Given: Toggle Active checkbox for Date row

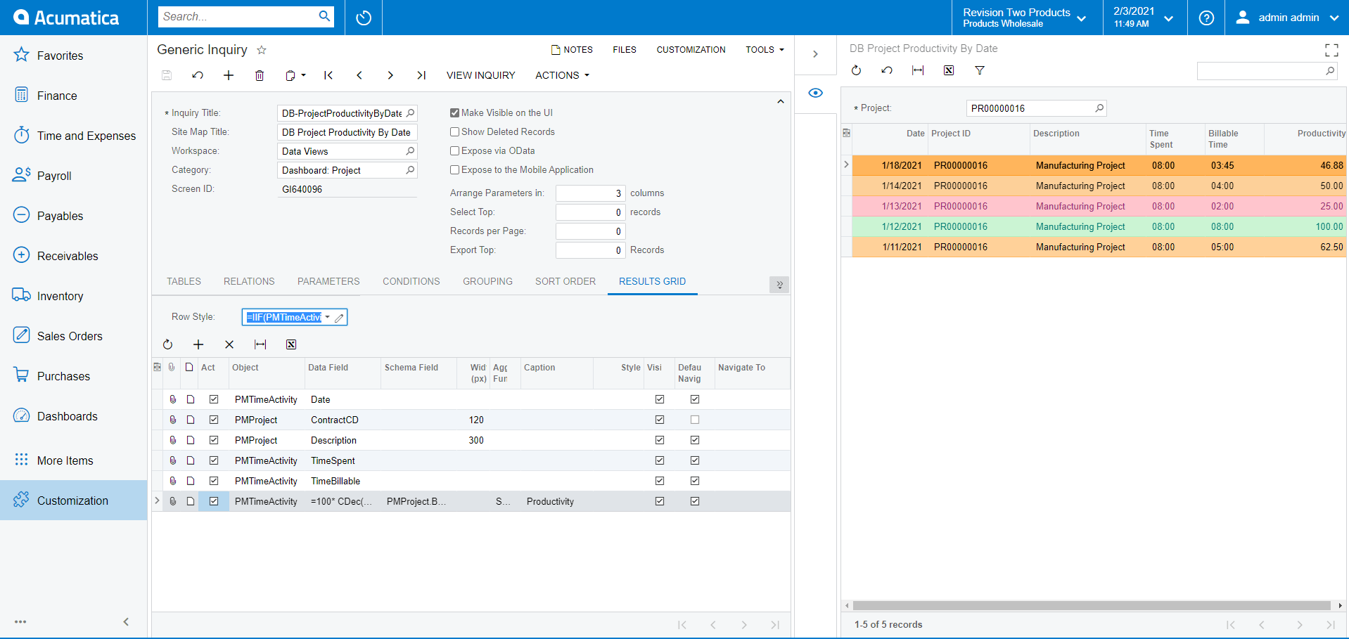Looking at the screenshot, I should (214, 399).
